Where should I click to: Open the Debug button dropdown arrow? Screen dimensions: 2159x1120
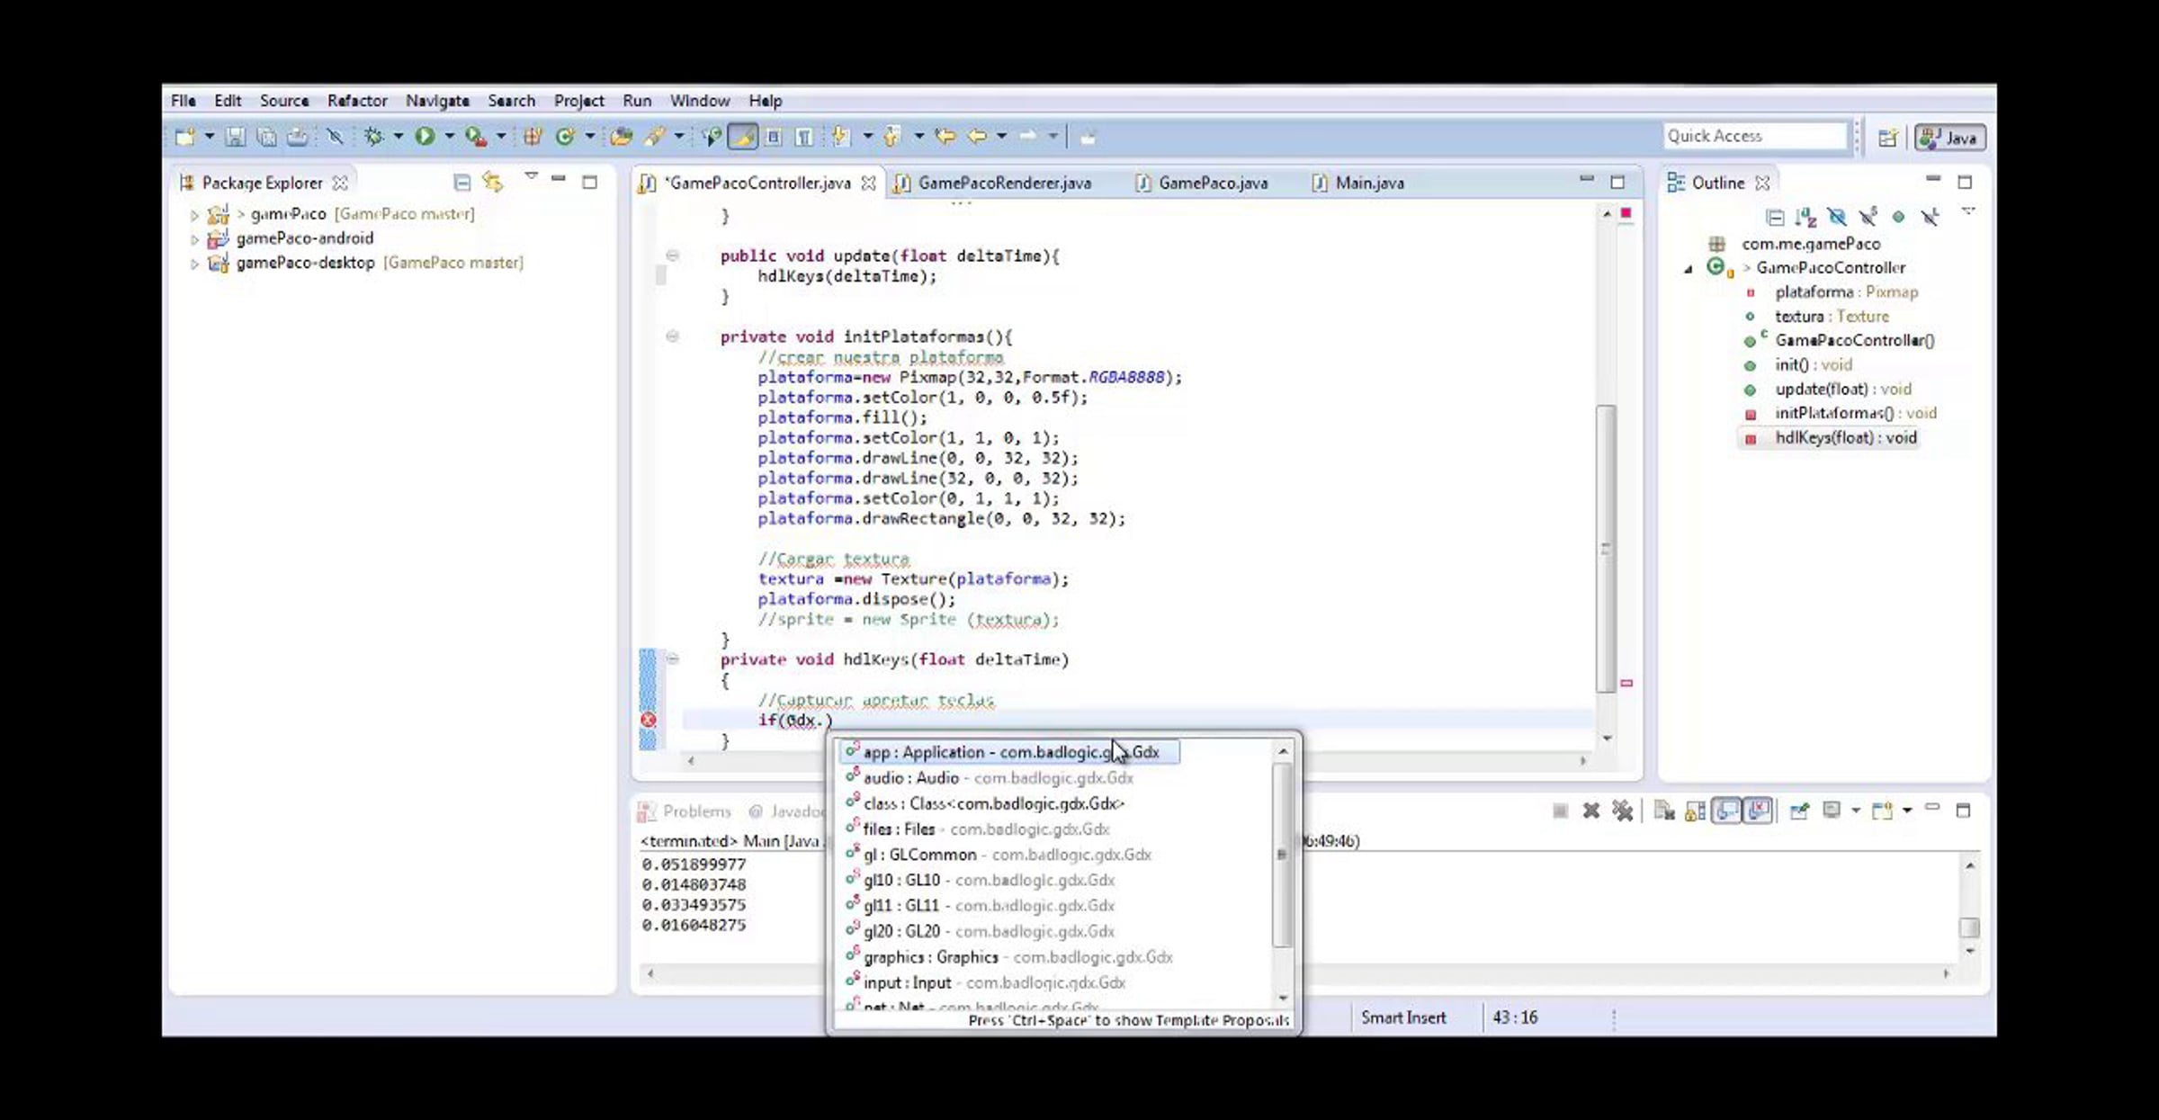399,137
